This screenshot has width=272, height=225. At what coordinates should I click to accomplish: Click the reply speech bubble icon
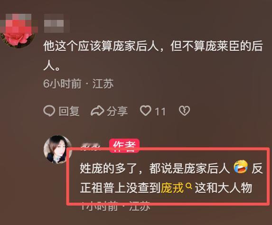pyautogui.click(x=49, y=111)
